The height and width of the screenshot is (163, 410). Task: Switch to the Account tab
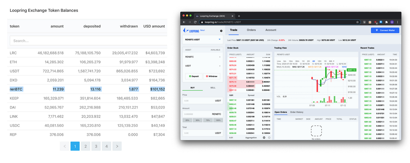(271, 30)
